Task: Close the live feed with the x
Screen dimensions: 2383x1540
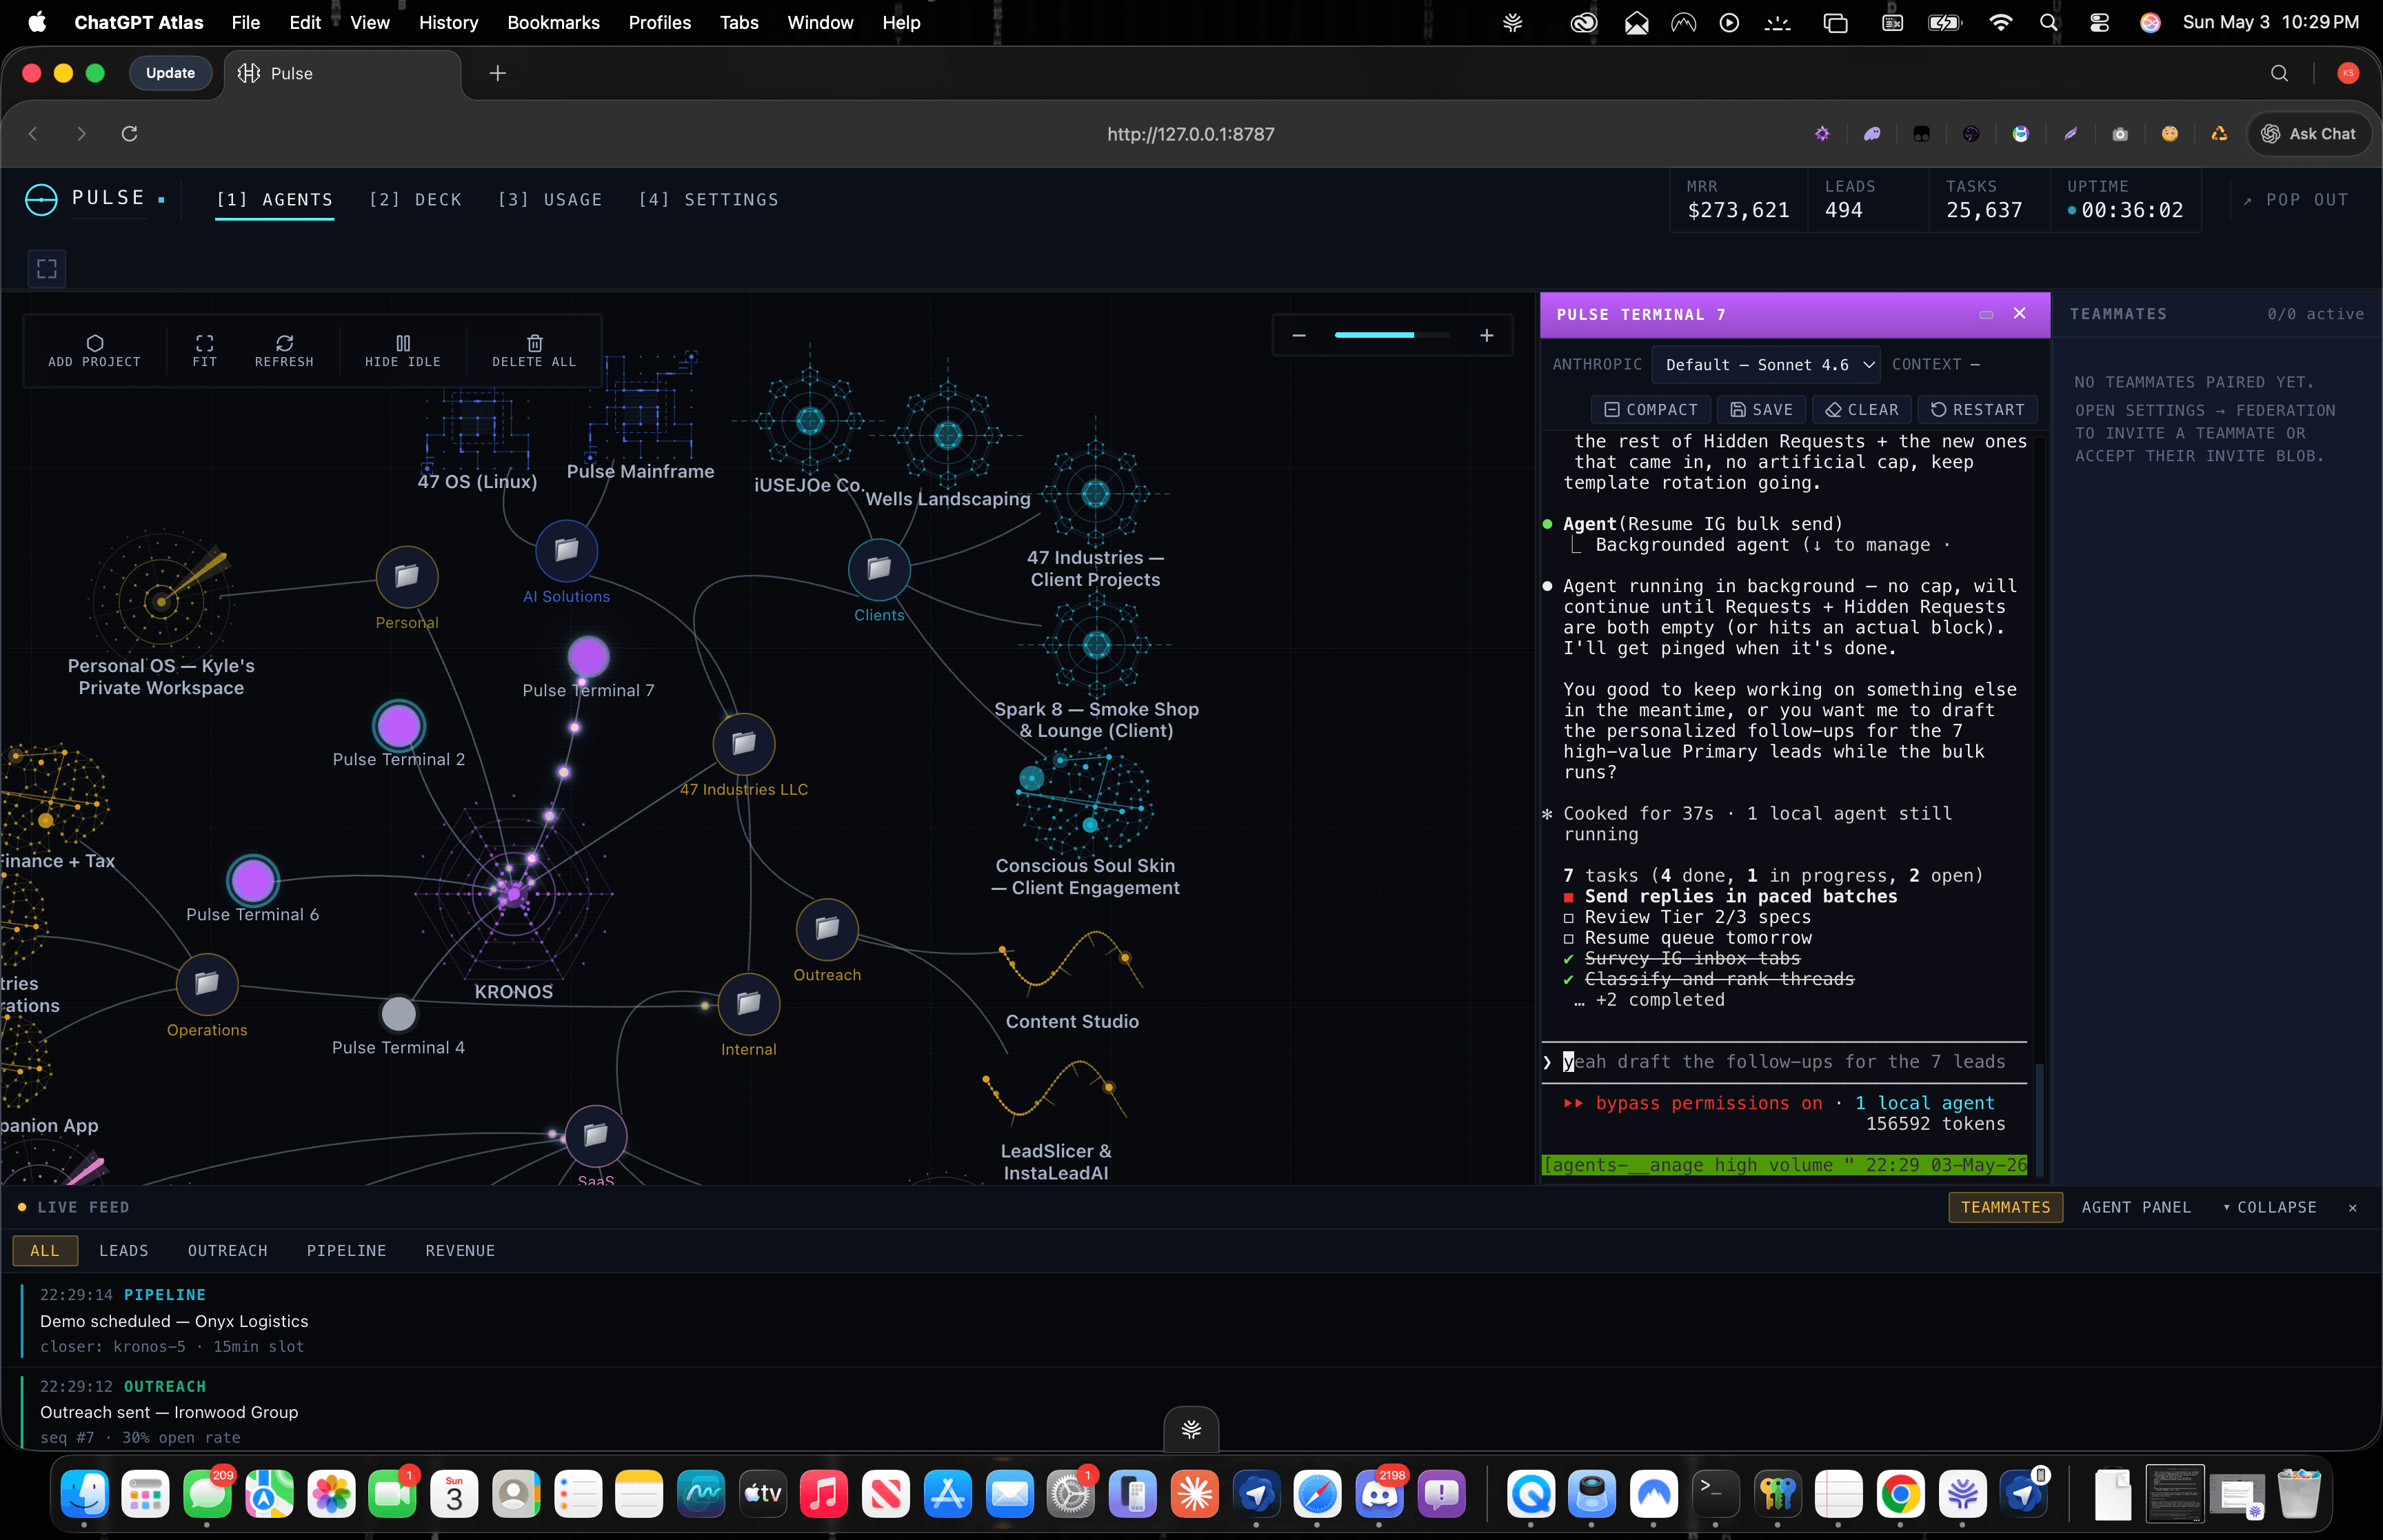Action: point(2352,1208)
